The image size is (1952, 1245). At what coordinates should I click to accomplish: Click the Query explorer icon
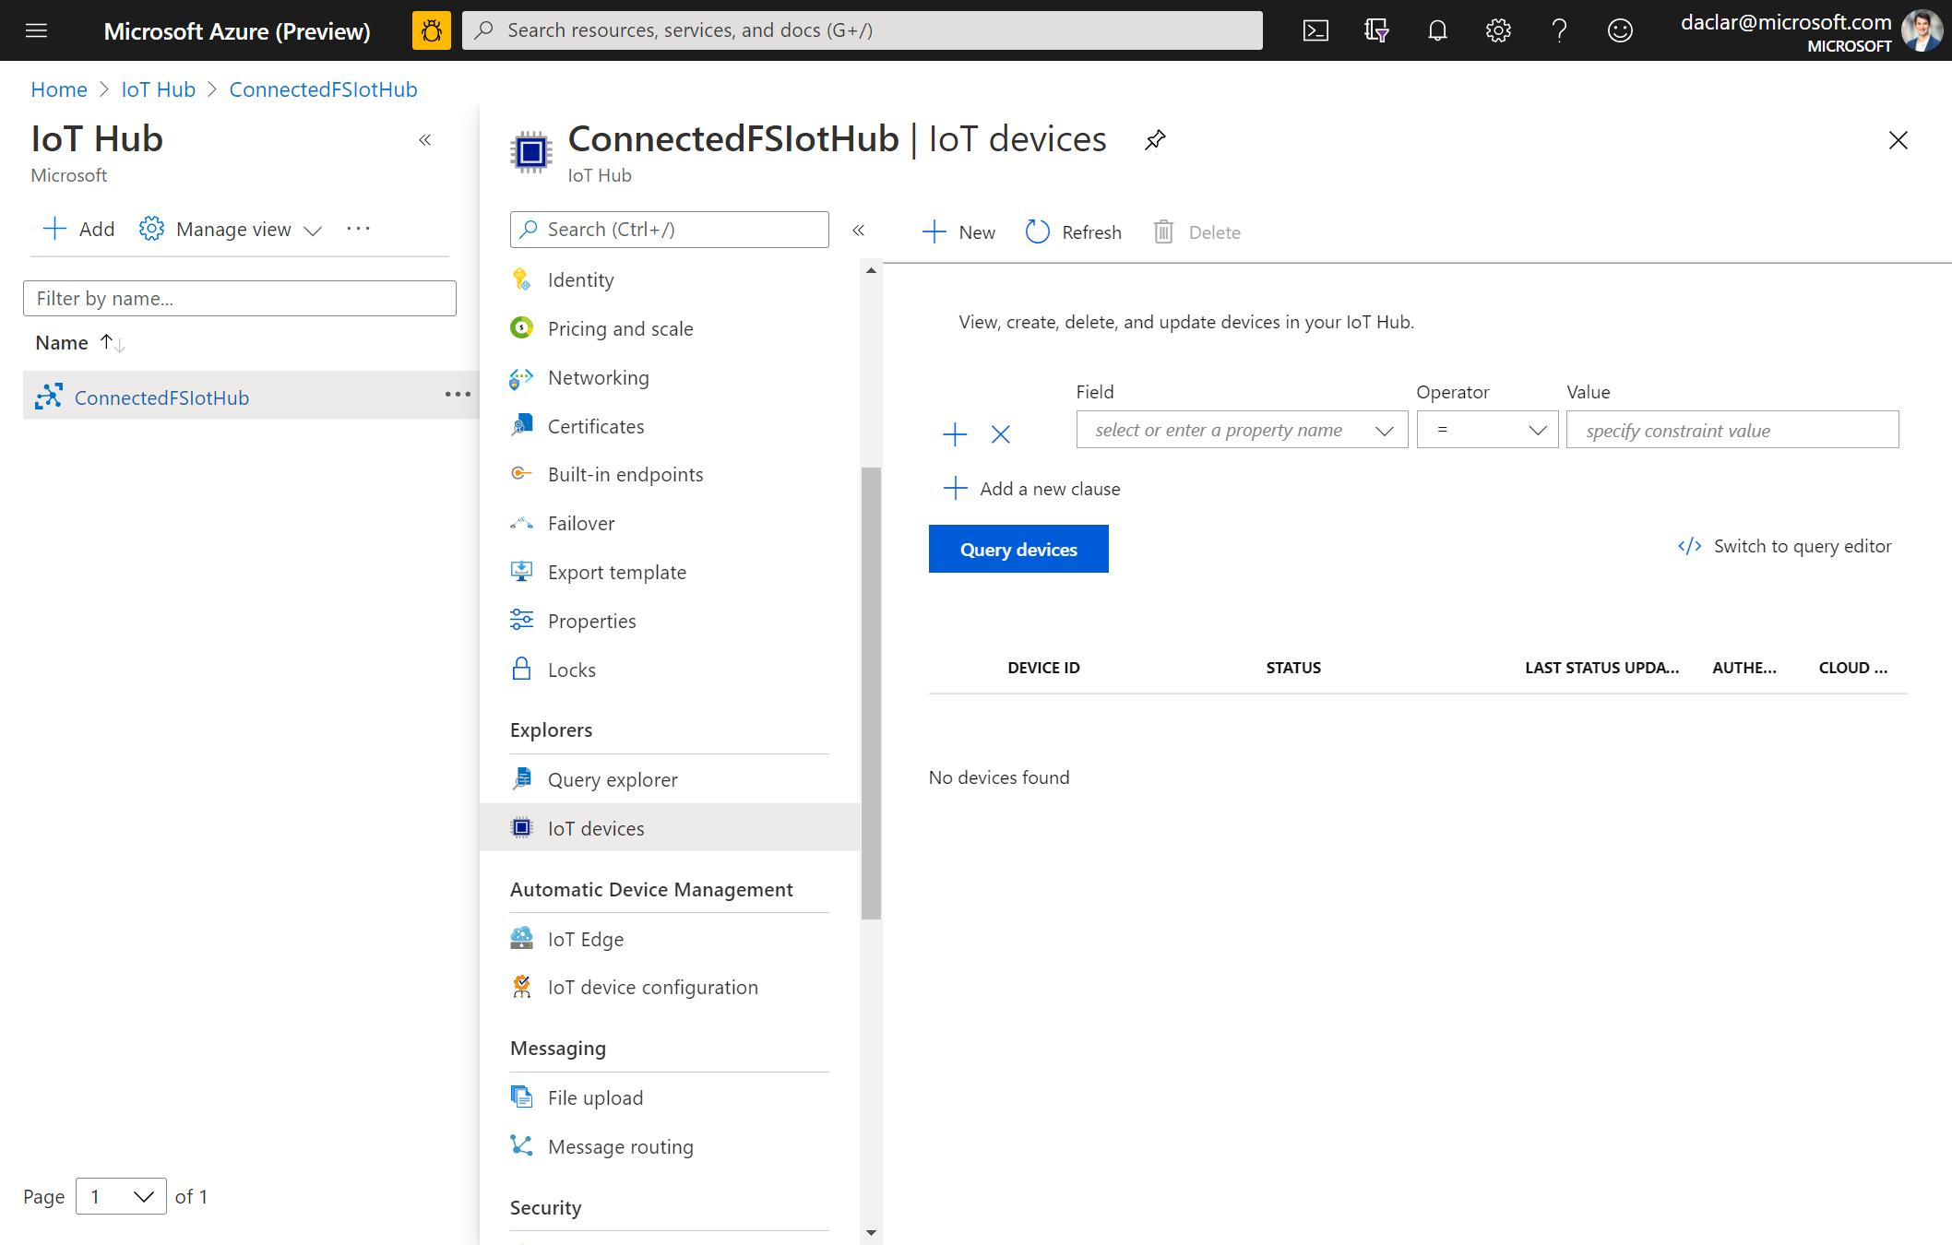click(x=522, y=778)
